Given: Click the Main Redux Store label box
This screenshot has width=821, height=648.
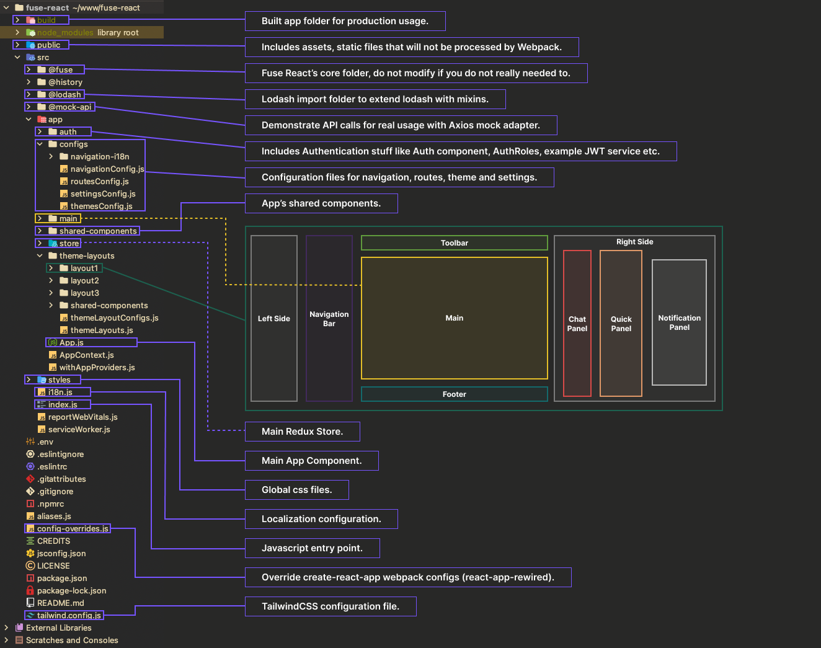Looking at the screenshot, I should [x=302, y=432].
